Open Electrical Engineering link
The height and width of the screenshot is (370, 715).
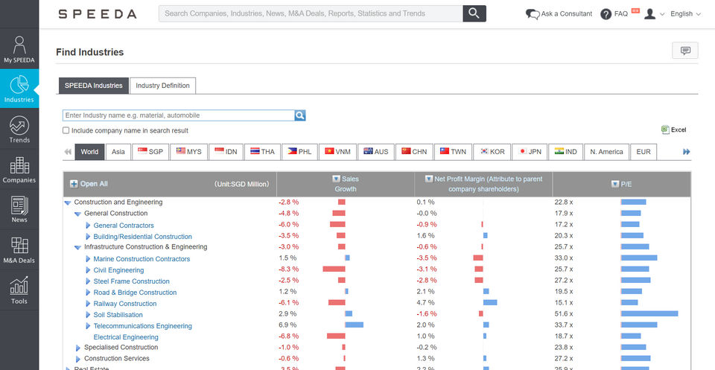tap(126, 338)
